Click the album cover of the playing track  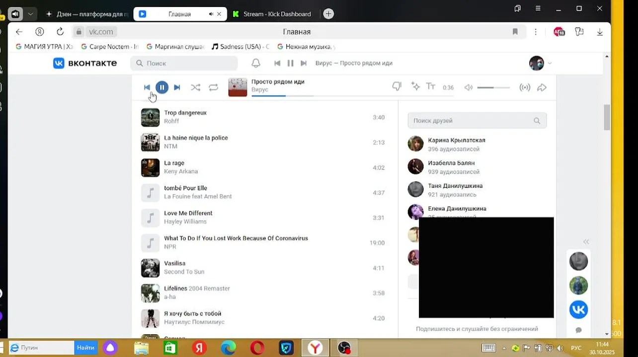pyautogui.click(x=238, y=87)
